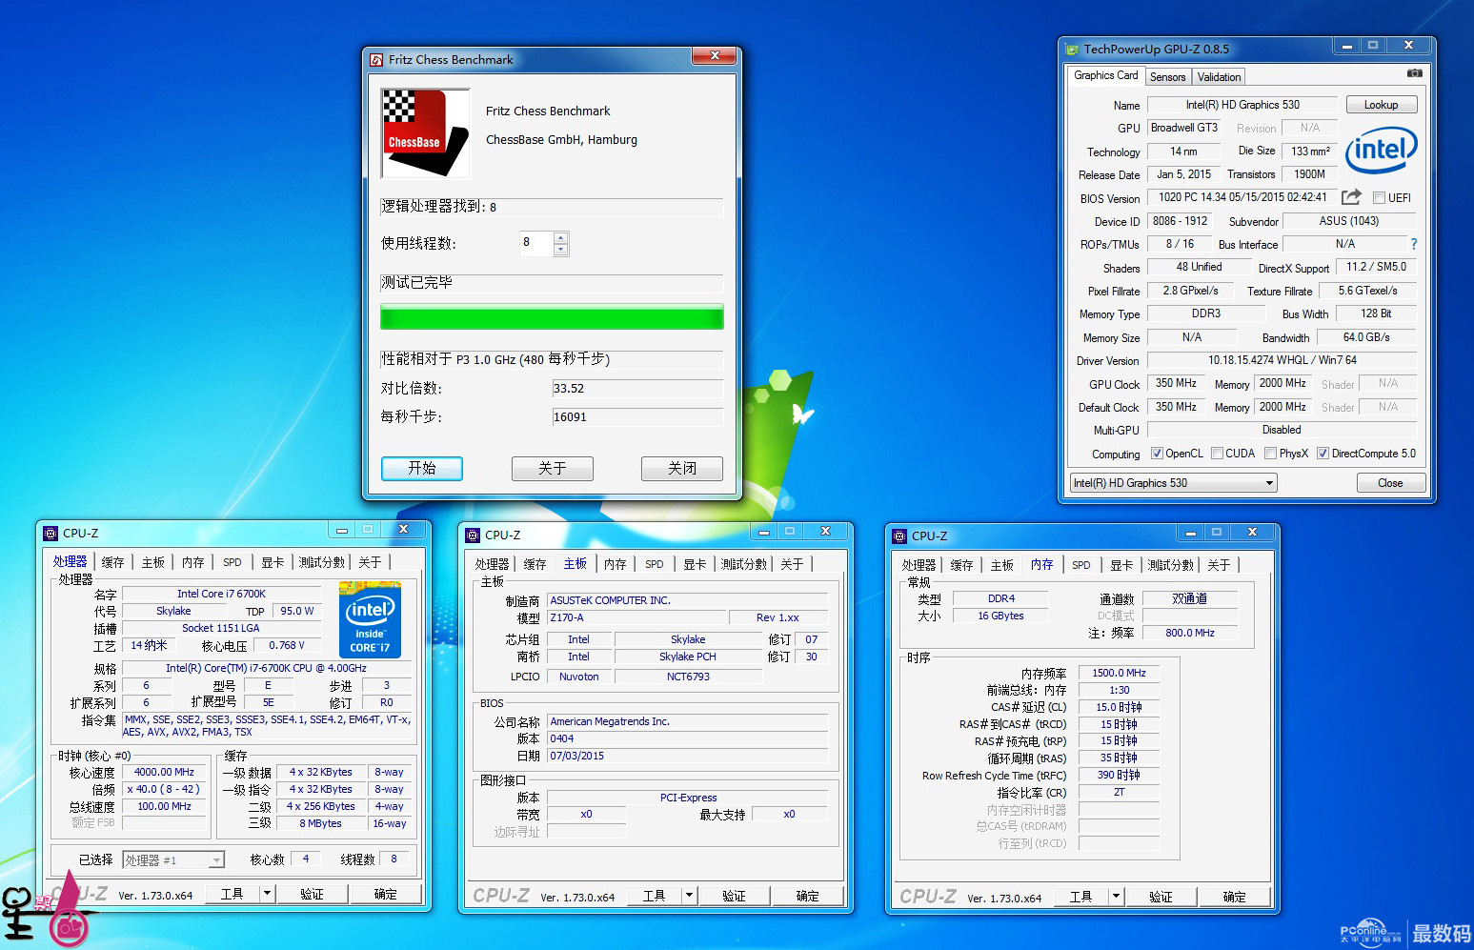Open the processor selection dropdown 处理器 #1

[173, 860]
